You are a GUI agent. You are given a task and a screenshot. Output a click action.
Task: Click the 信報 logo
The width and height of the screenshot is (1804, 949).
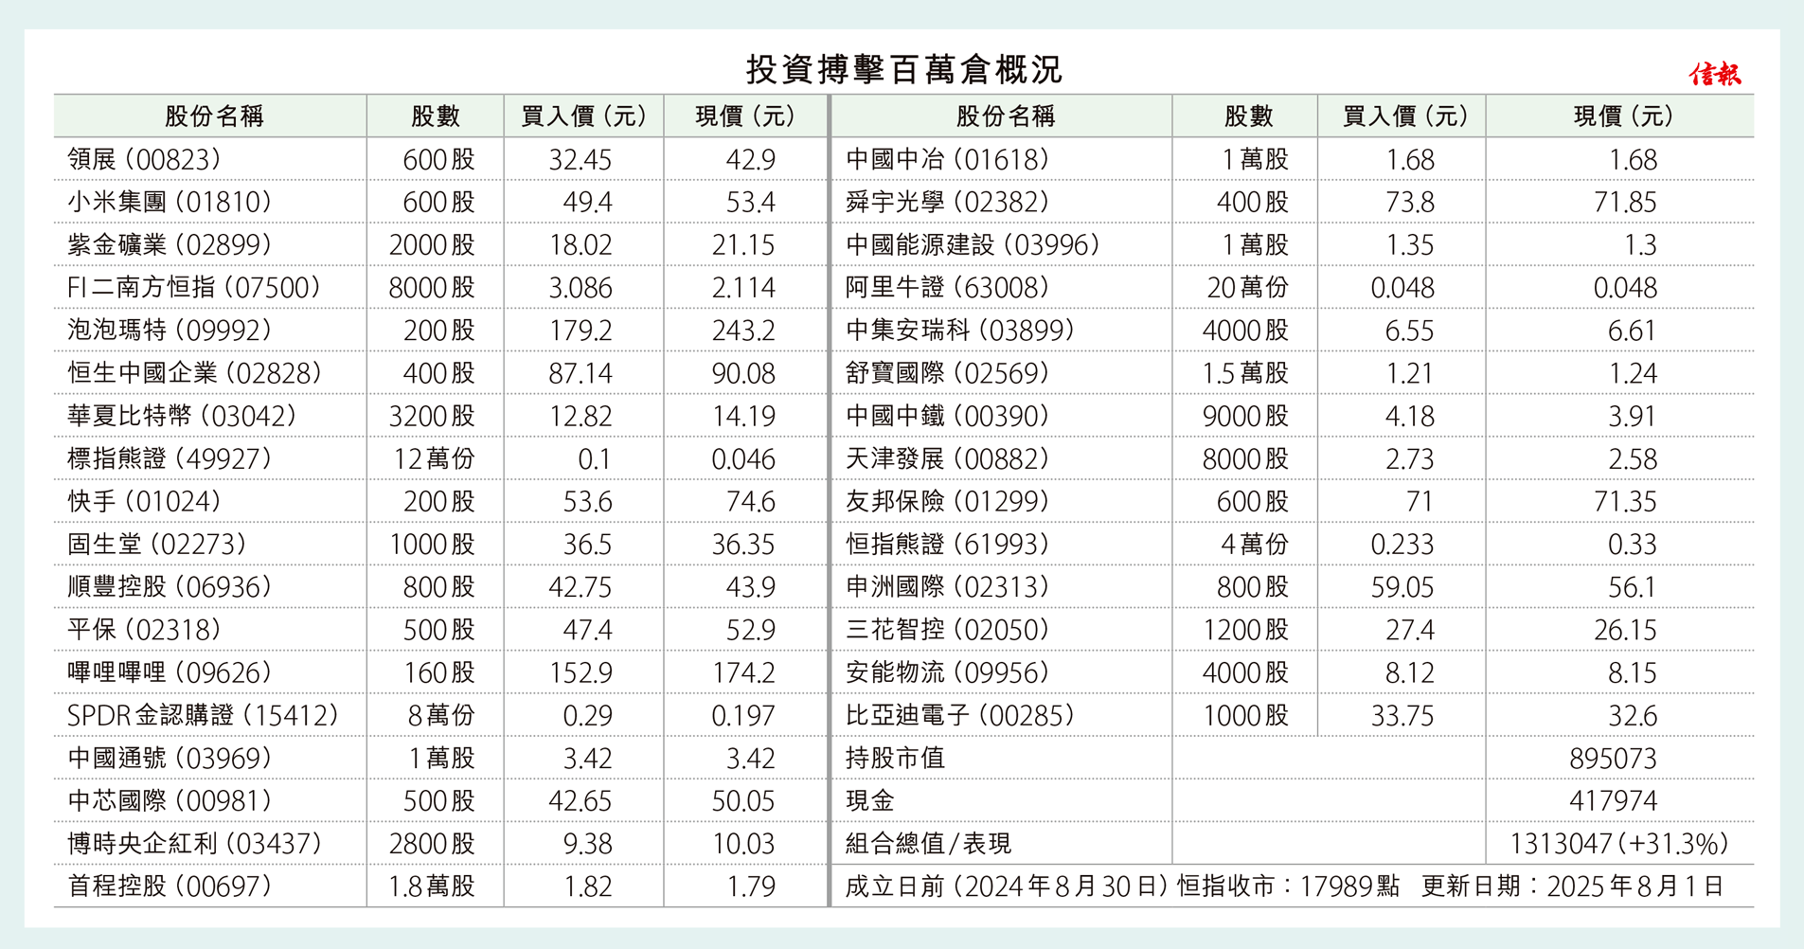click(1715, 74)
